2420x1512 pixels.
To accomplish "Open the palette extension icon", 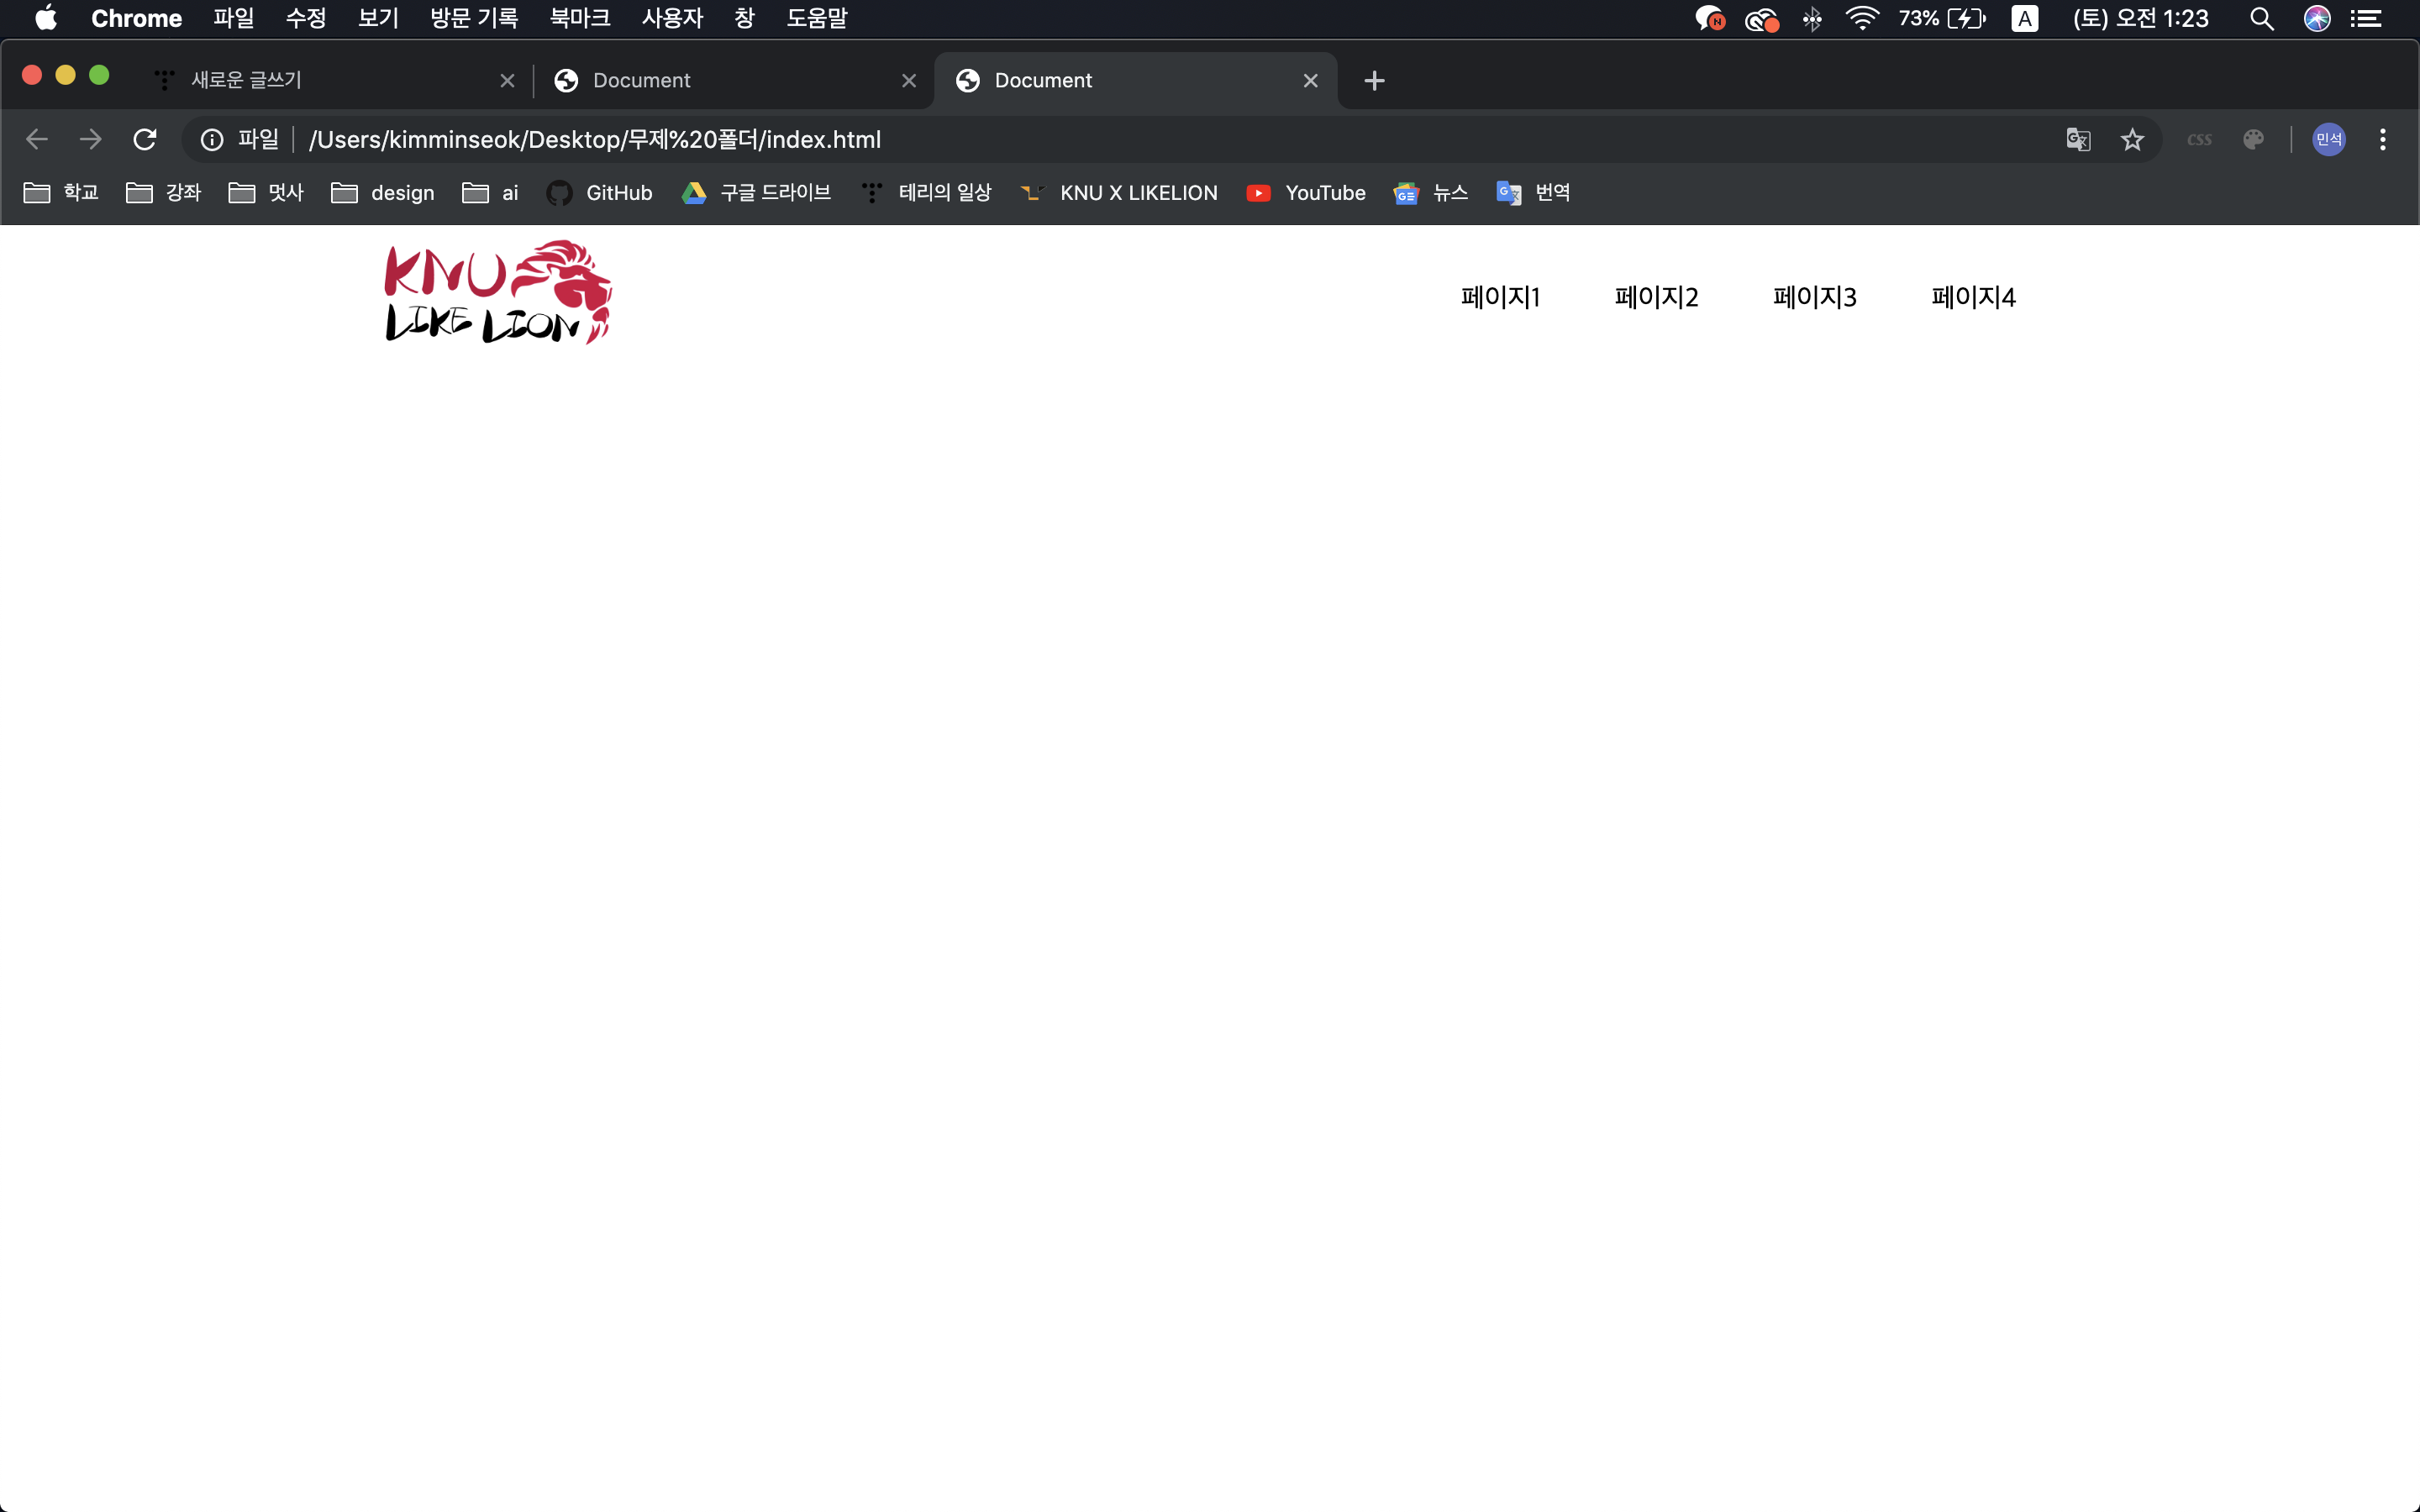I will coord(2253,139).
